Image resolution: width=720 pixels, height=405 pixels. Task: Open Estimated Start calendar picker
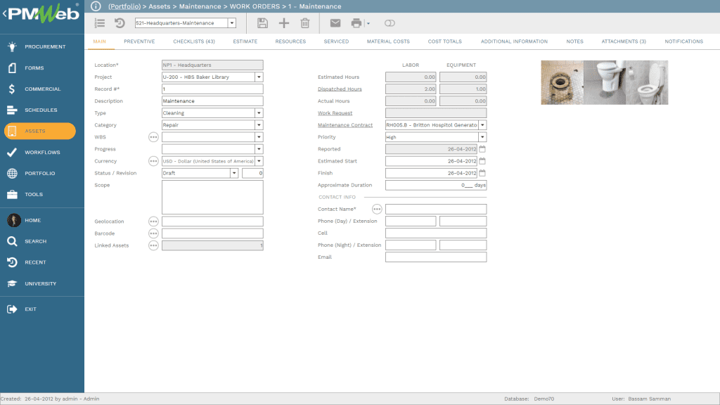[482, 161]
